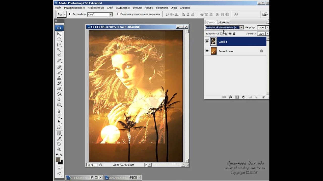Select the Eyedropper tool
The image size is (323, 181).
pos(59,139)
